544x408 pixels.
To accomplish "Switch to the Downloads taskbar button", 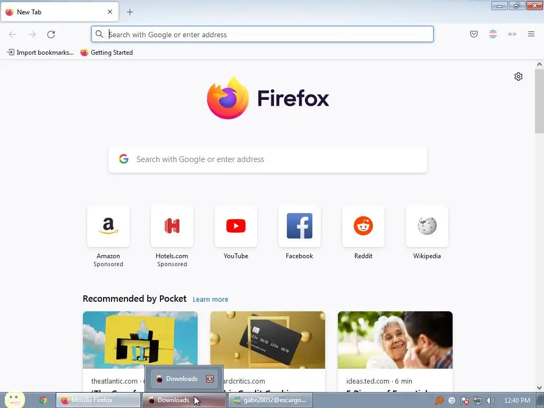I will coord(184,400).
